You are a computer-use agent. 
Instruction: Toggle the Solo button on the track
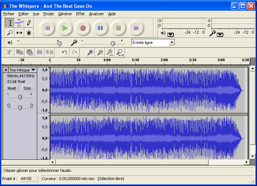pyautogui.click(x=27, y=88)
